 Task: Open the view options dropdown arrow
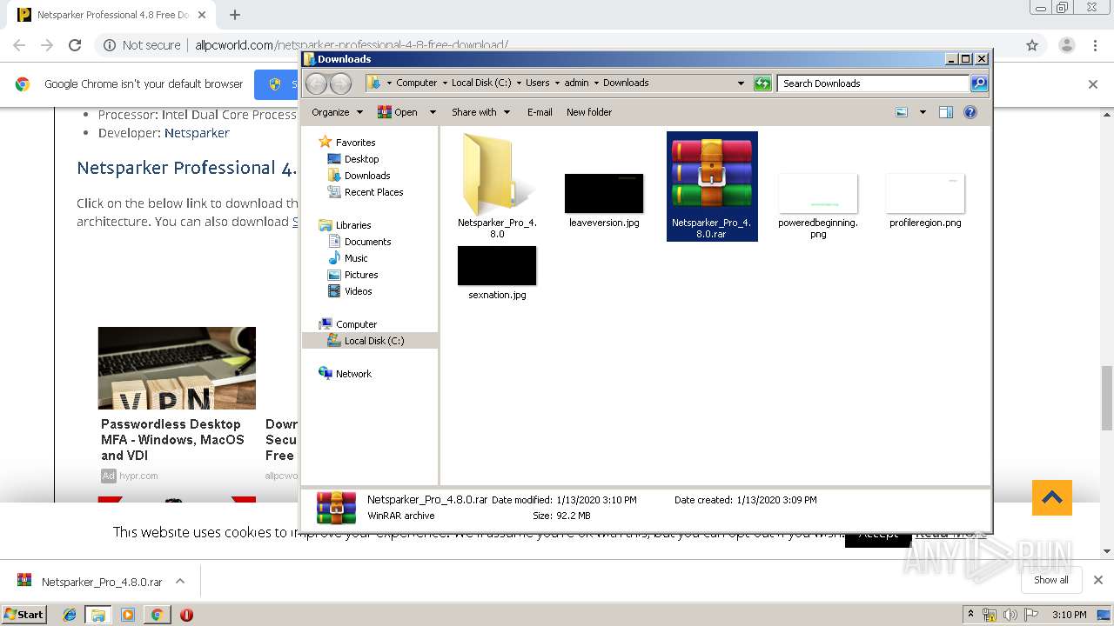(923, 112)
